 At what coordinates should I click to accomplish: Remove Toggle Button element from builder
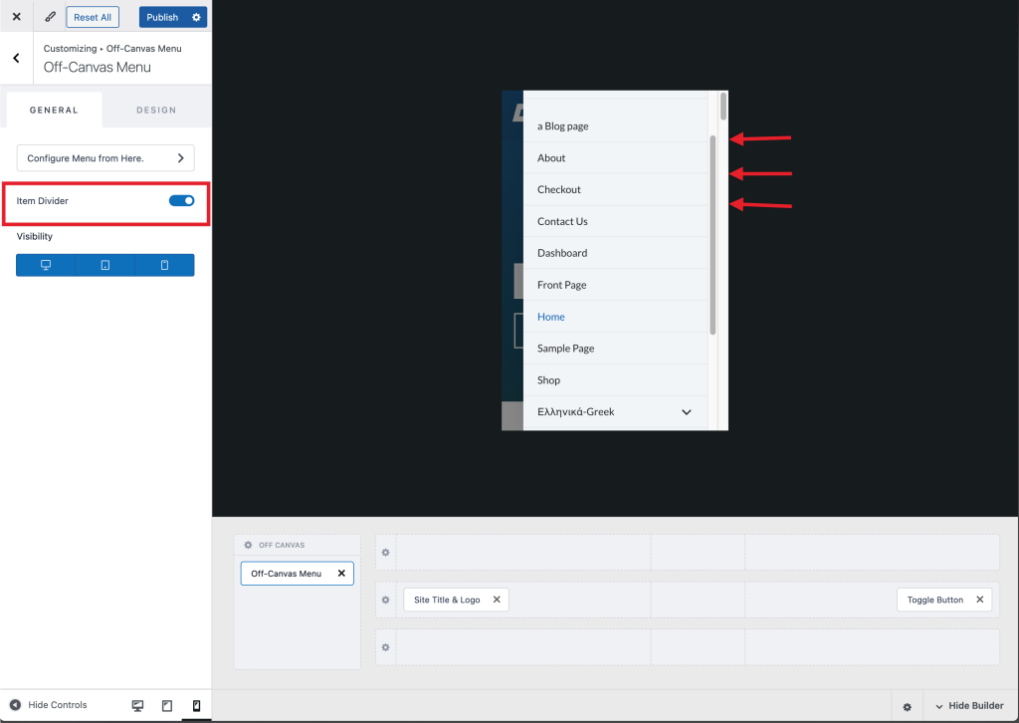pyautogui.click(x=979, y=600)
